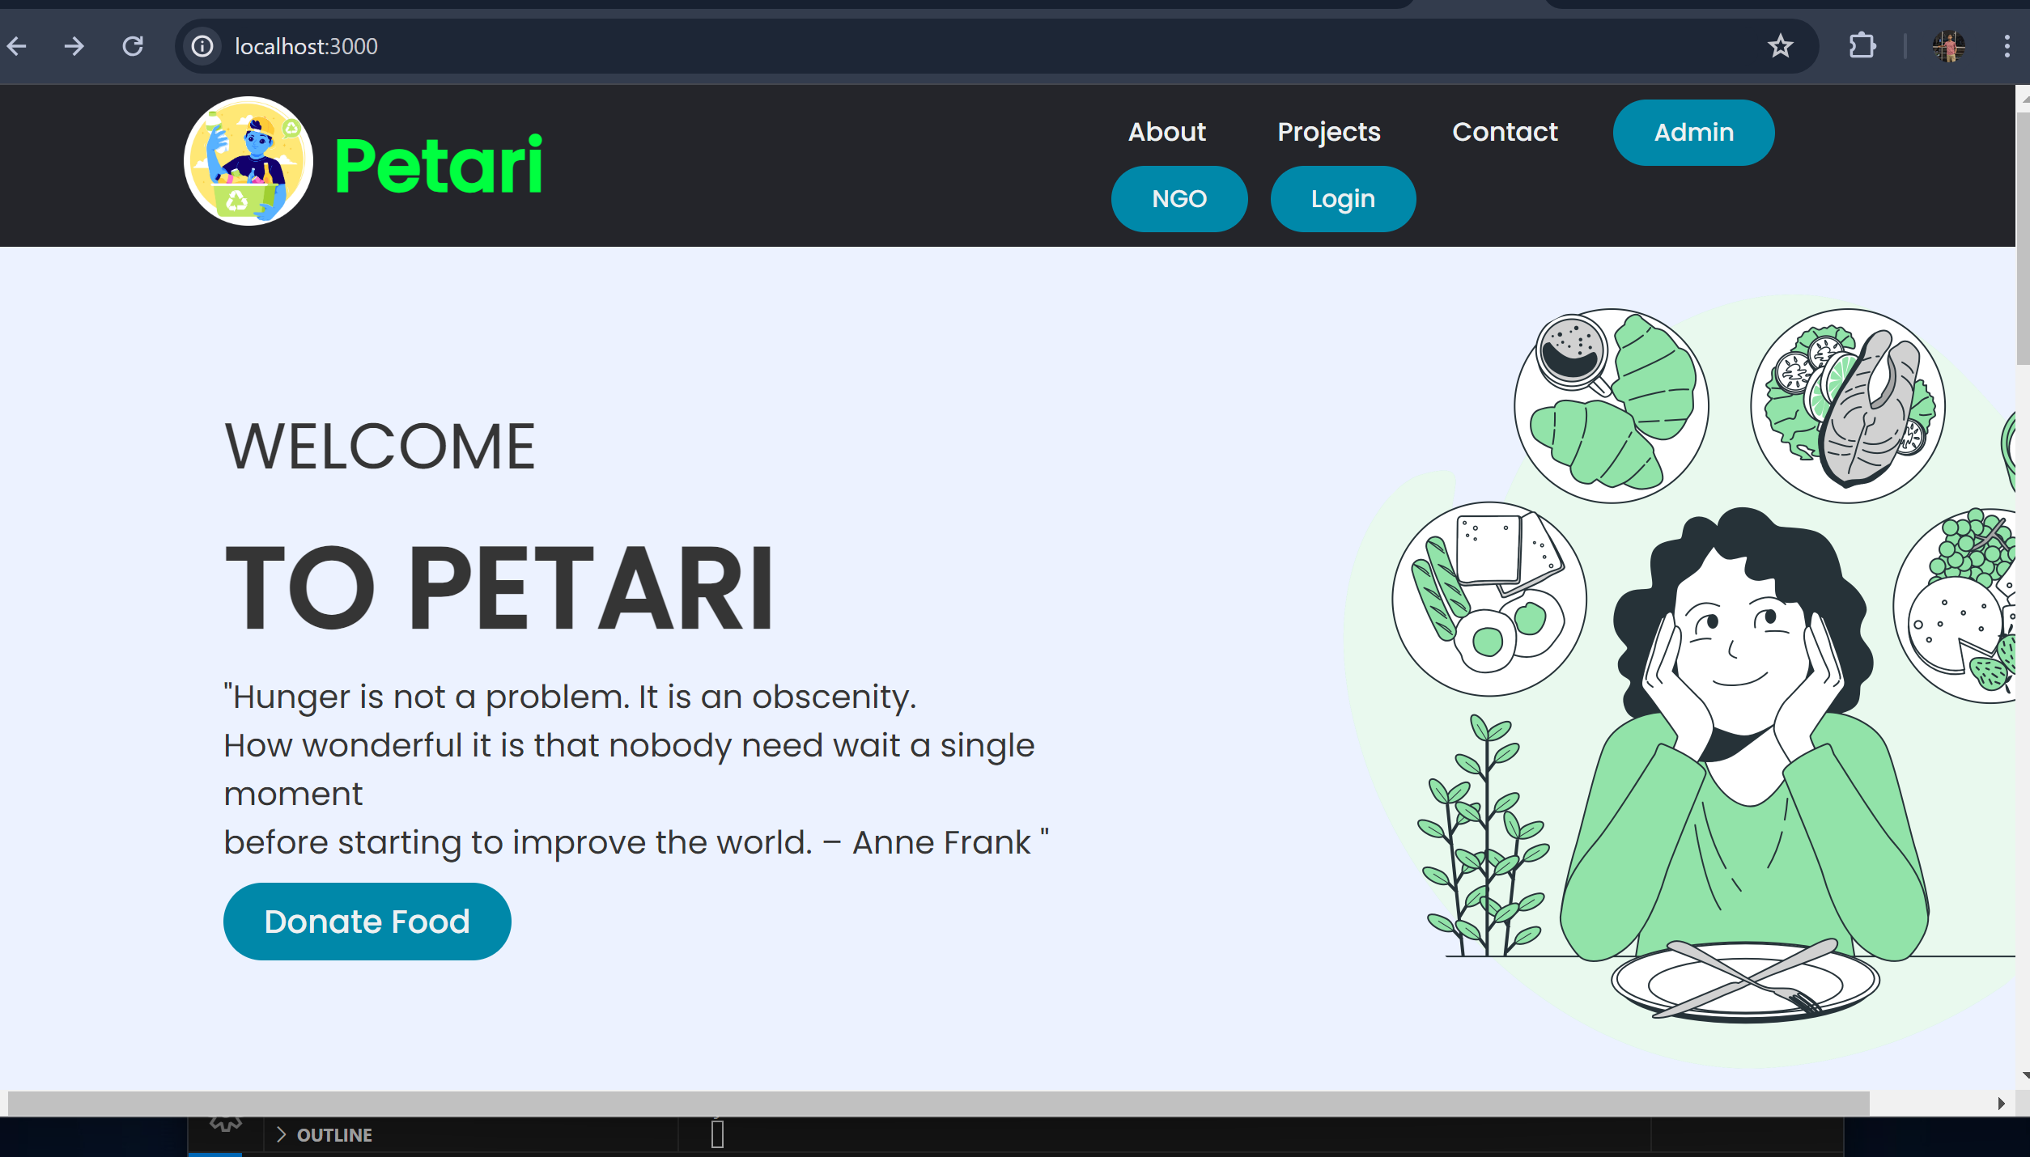Open the Projects nav item
The image size is (2030, 1157).
(x=1328, y=132)
